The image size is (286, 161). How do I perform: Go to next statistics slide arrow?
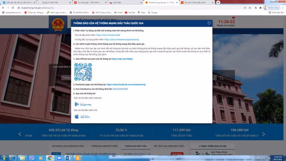pos(264,134)
